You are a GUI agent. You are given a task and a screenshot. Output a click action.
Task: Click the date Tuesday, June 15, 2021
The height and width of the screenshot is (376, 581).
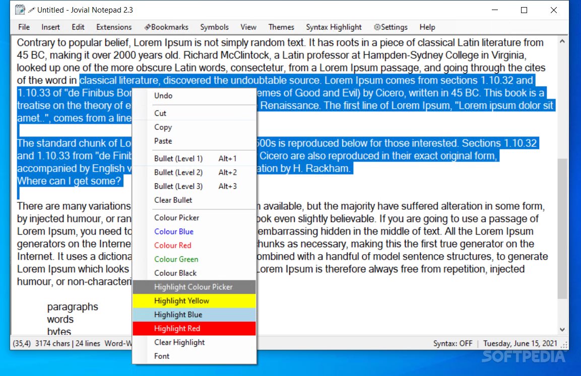click(x=520, y=343)
